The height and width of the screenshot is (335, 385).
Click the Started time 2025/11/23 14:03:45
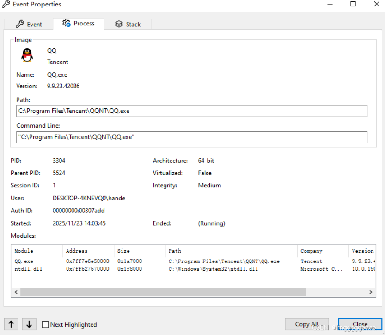point(79,223)
